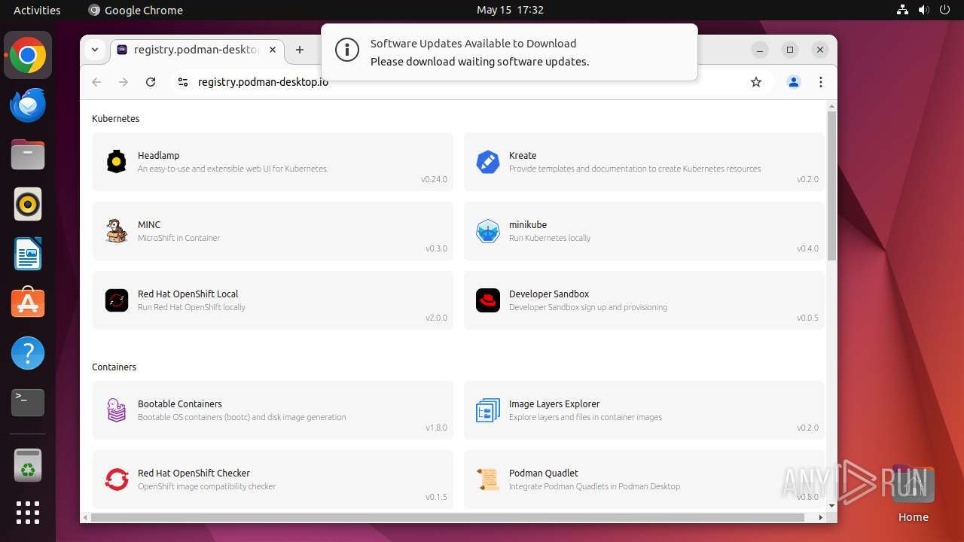
Task: Open the Headlamp extension card
Action: tap(273, 162)
